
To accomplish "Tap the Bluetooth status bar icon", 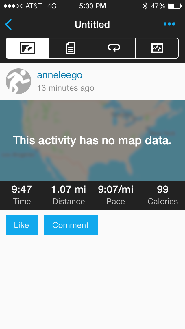I will point(145,6).
